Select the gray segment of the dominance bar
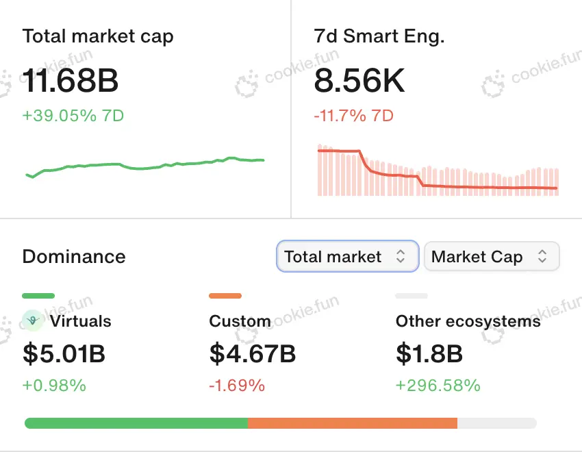Image resolution: width=582 pixels, height=452 pixels. [x=496, y=423]
